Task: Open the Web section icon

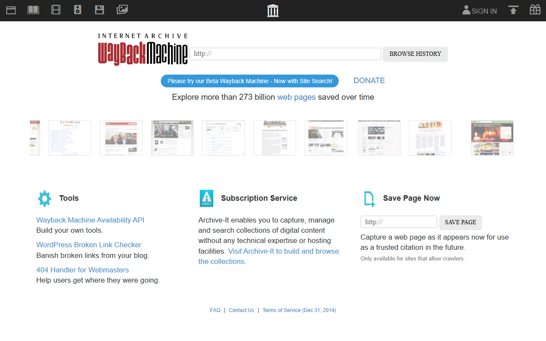Action: tap(11, 10)
